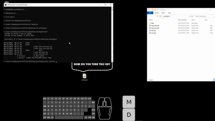Click the left mouse button on overlay mouse

pyautogui.click(x=101, y=102)
